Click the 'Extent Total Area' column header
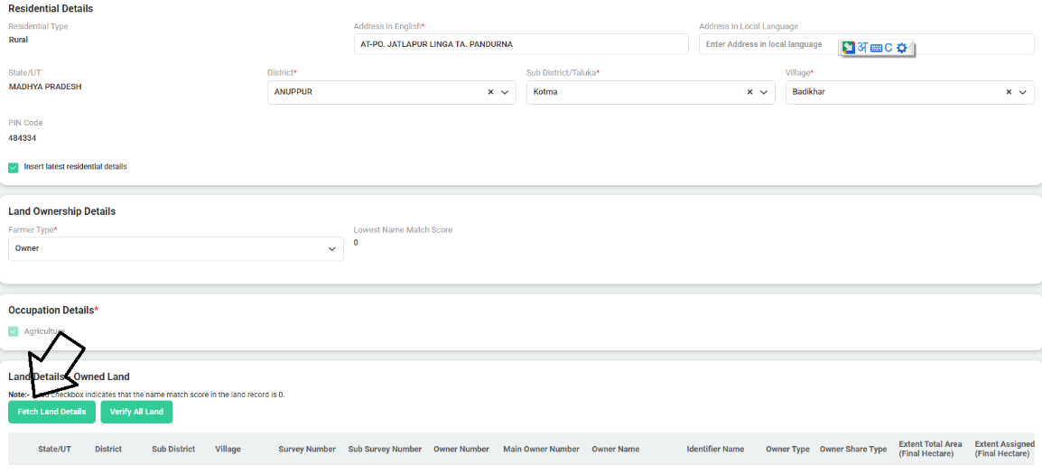This screenshot has height=474, width=1042. pos(930,449)
